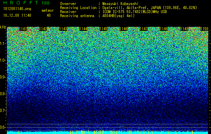
Task: Select the 1141 time marker
Action: point(23,29)
